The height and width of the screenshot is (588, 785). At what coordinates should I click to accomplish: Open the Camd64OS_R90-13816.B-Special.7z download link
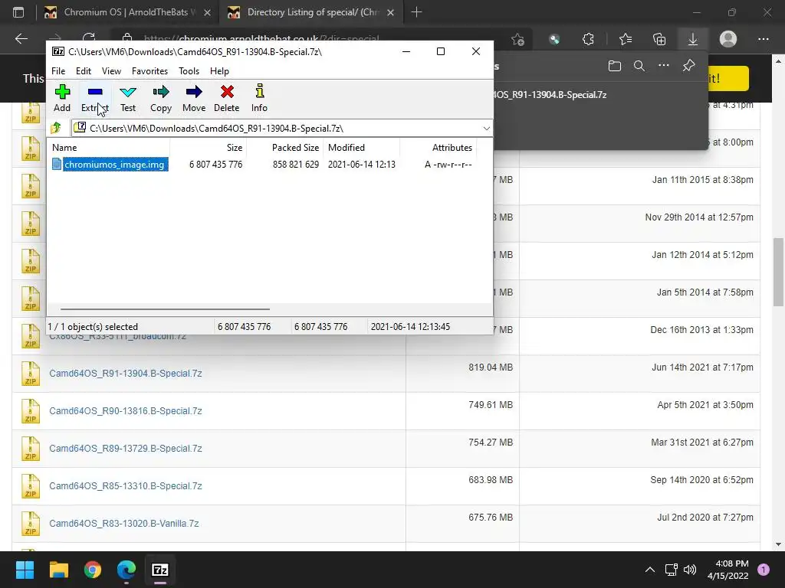126,411
